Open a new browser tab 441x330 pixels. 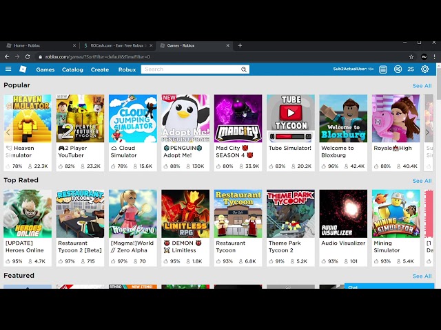pyautogui.click(x=240, y=45)
